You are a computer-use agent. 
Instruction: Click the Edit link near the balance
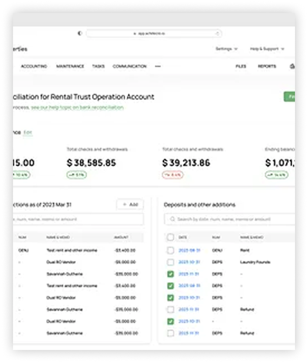(x=28, y=132)
